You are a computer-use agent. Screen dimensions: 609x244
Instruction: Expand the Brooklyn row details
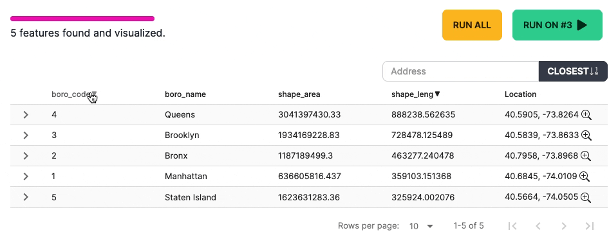(x=26, y=135)
